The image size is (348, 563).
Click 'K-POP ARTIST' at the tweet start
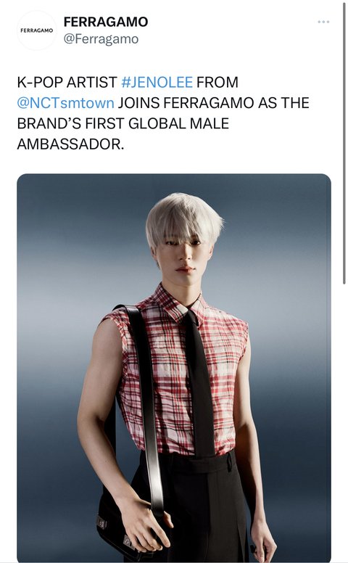[x=67, y=82]
